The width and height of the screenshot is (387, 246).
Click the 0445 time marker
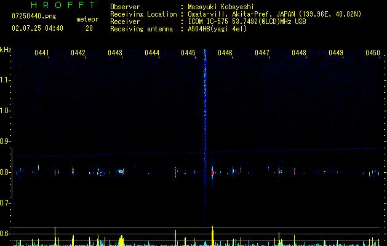pos(188,53)
